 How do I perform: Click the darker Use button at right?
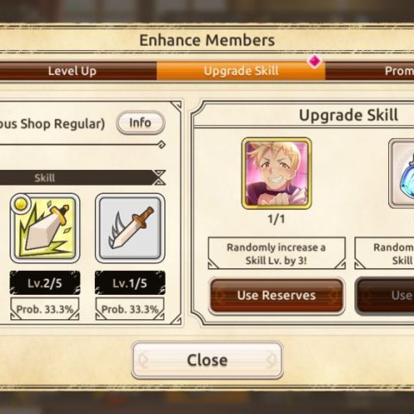tap(385, 296)
